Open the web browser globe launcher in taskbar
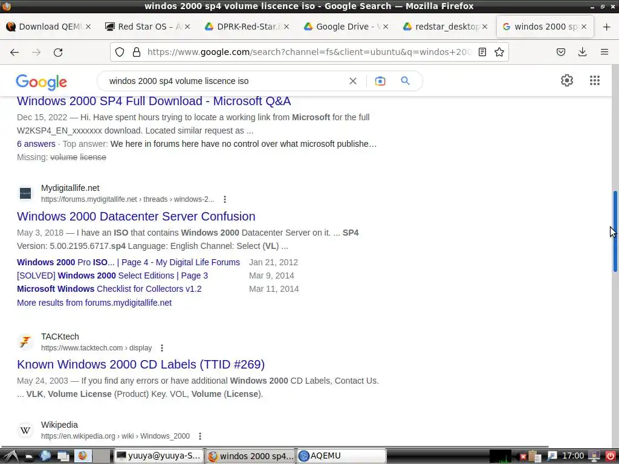The width and height of the screenshot is (619, 464). [x=45, y=456]
